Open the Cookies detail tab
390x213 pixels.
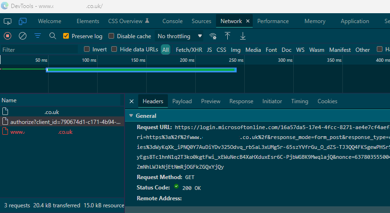click(x=327, y=101)
